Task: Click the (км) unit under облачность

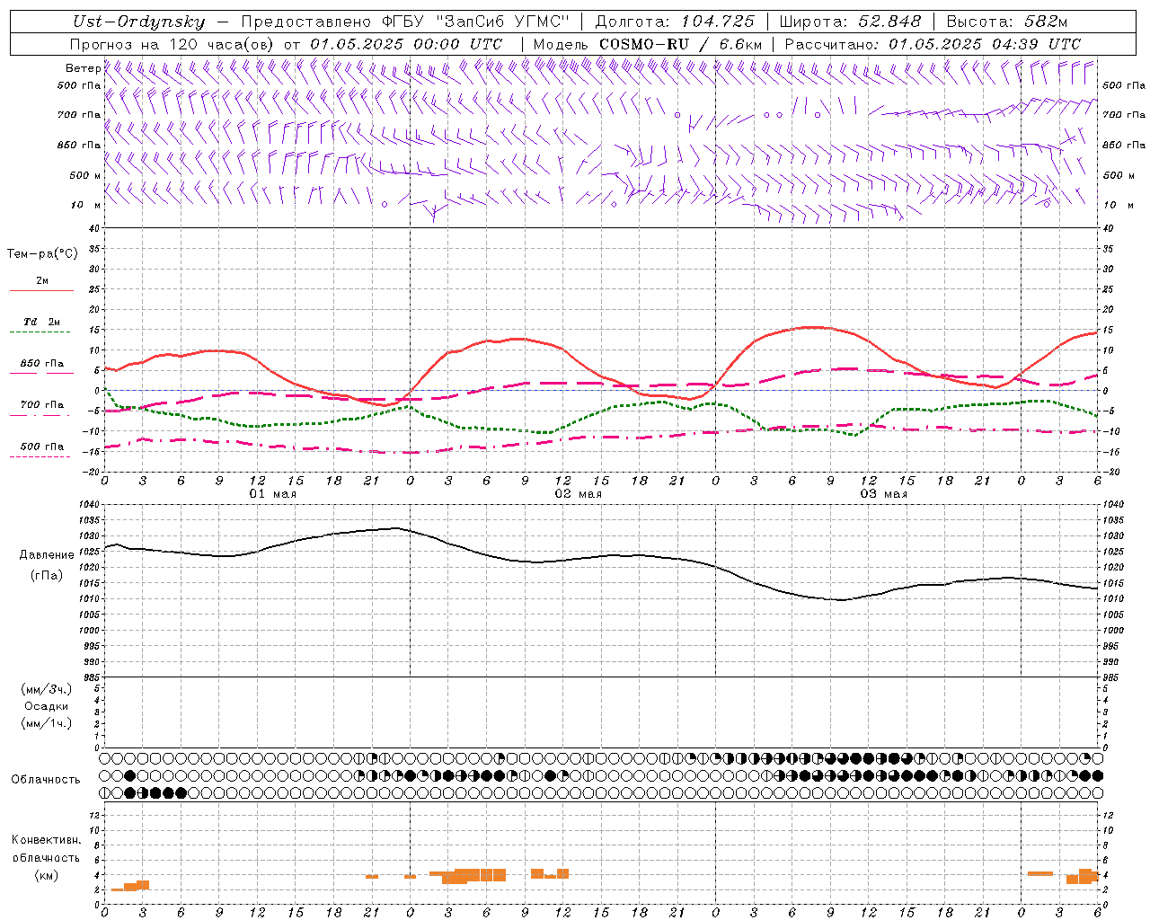Action: pyautogui.click(x=47, y=875)
